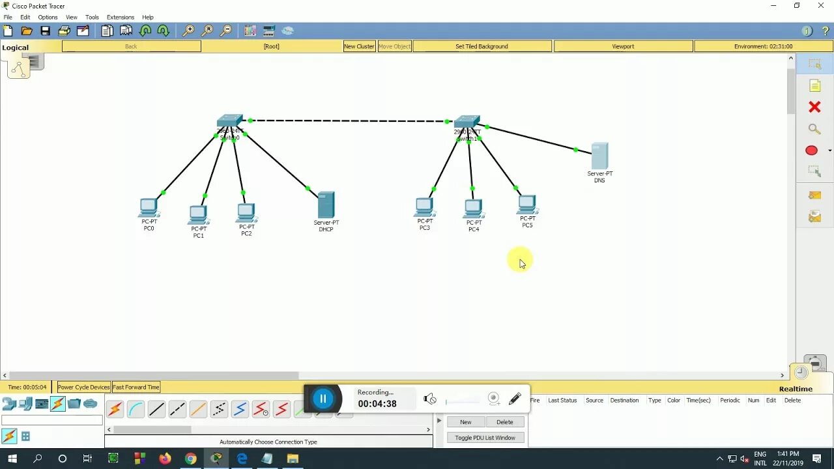
Task: Pick automatic connection lightning cable
Action: pos(115,409)
